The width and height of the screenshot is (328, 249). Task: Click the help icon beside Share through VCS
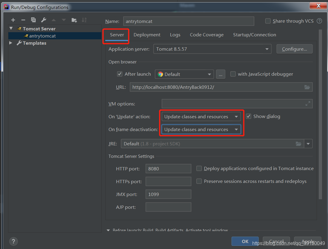tap(319, 21)
